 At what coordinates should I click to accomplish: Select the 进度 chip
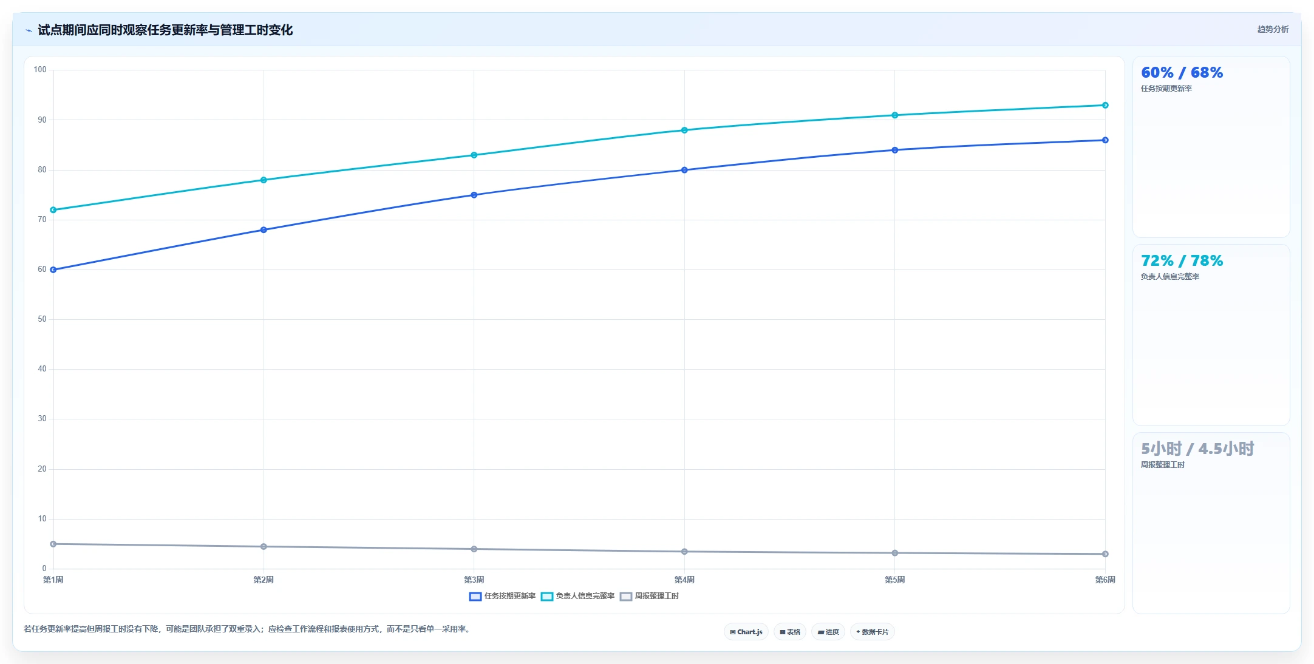click(828, 632)
